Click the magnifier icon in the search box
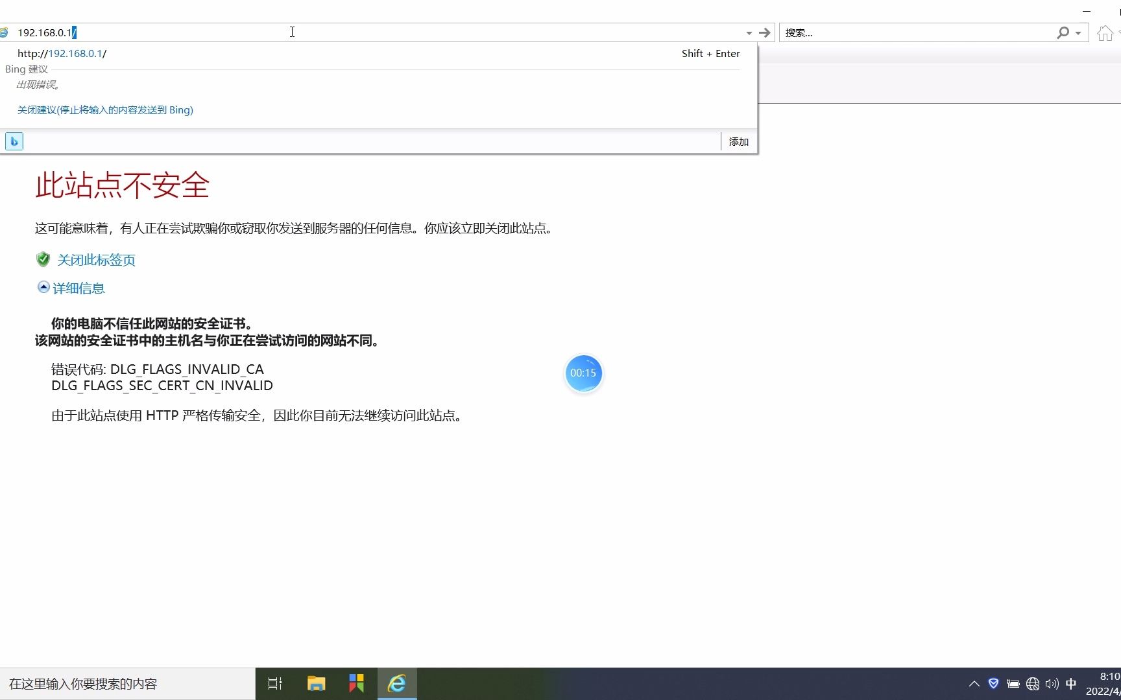 click(x=1063, y=32)
